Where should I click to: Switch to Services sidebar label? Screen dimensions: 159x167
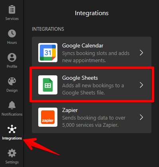tap(12, 19)
